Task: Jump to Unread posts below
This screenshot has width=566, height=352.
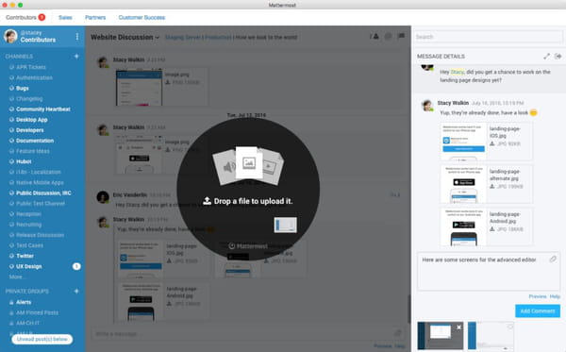Action: tap(42, 339)
